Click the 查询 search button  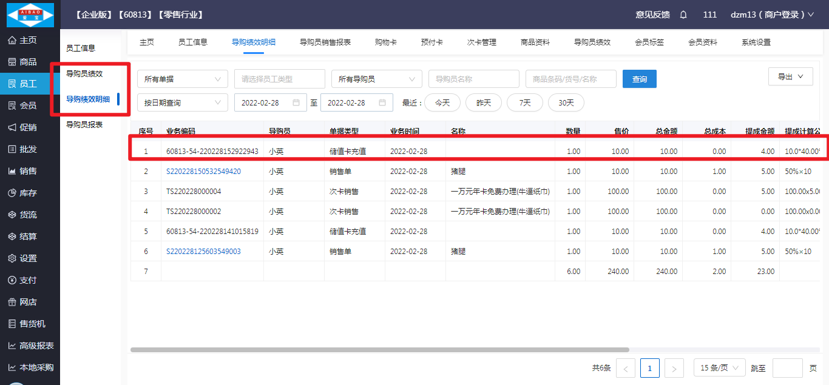pos(639,79)
